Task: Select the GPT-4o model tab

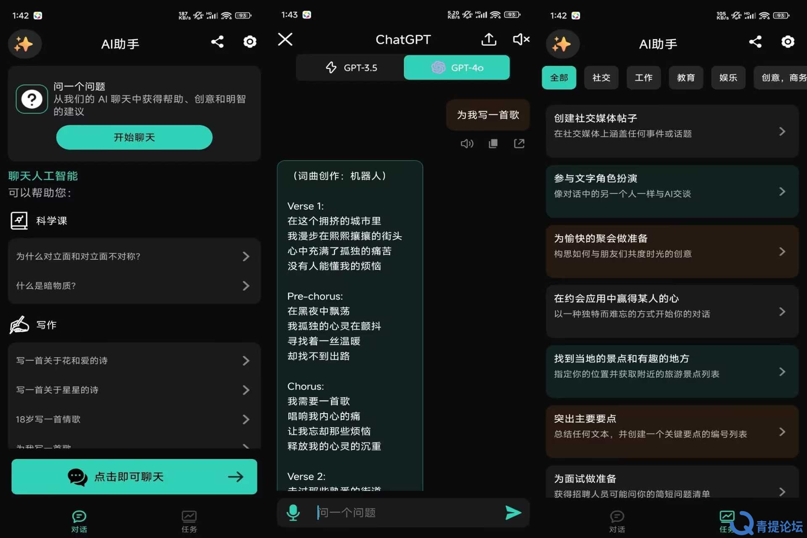Action: [457, 68]
